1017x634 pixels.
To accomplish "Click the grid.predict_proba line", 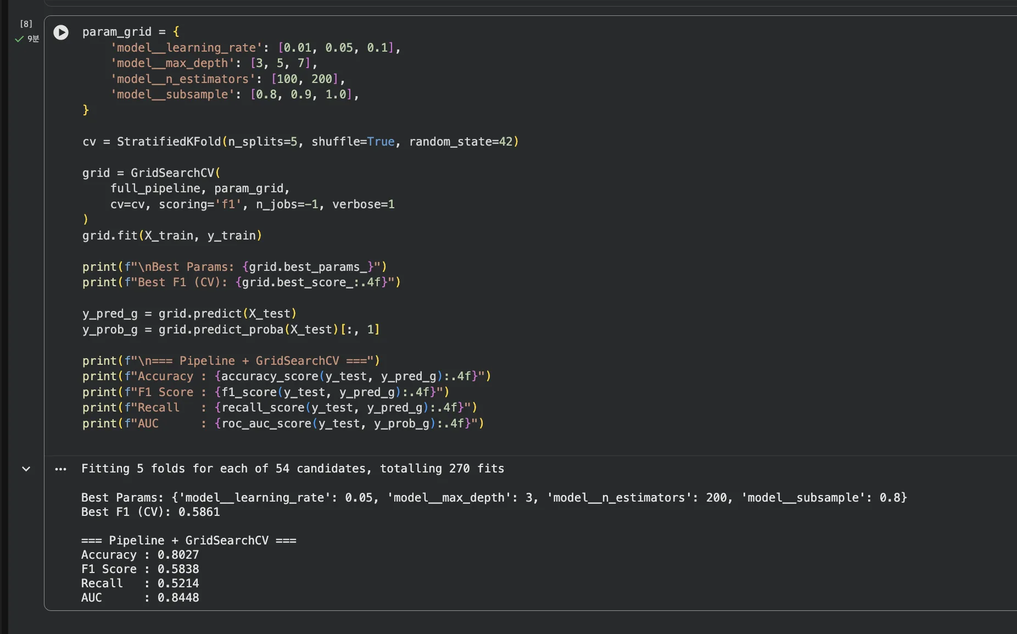I will click(x=231, y=330).
